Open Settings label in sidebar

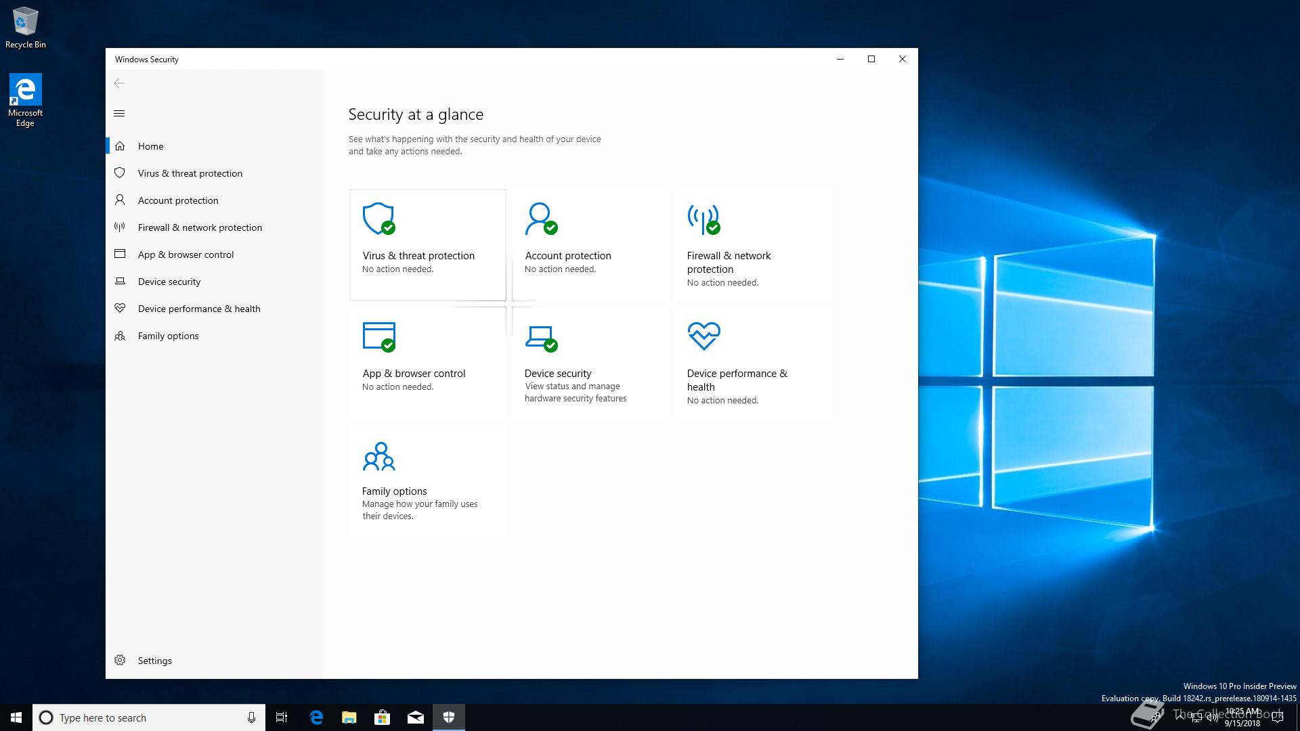tap(155, 661)
